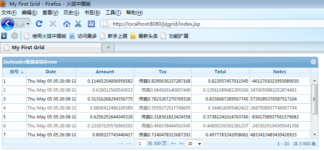
Task: Open the history clock icon
Action: tap(15, 36)
